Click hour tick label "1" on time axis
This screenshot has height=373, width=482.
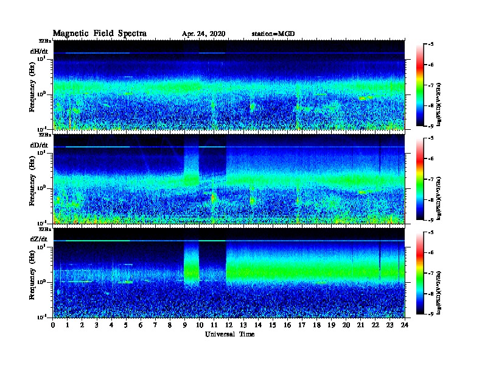[x=68, y=325]
